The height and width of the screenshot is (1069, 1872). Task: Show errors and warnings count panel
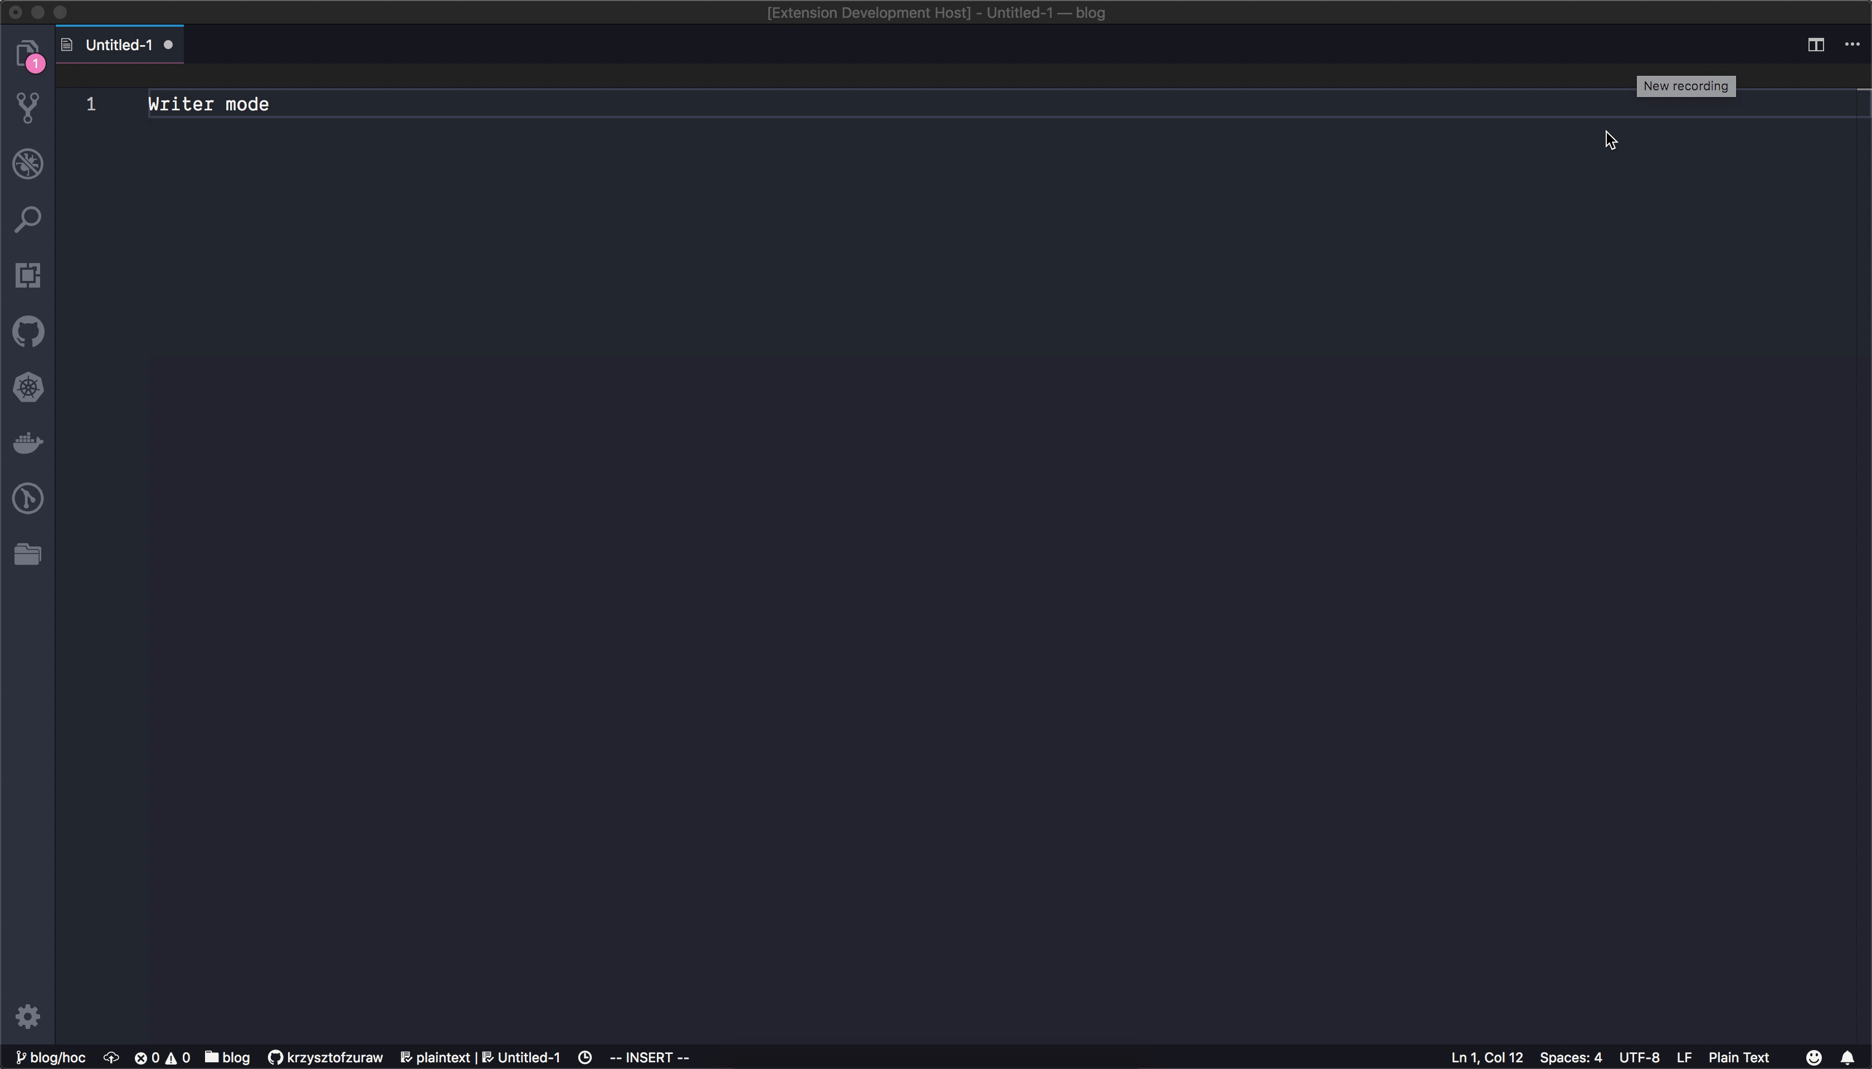162,1057
